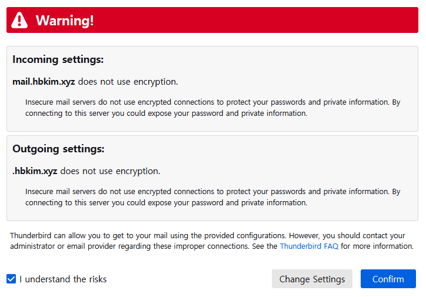Confirm the insecure mail configuration
The width and height of the screenshot is (426, 297).
pos(388,279)
